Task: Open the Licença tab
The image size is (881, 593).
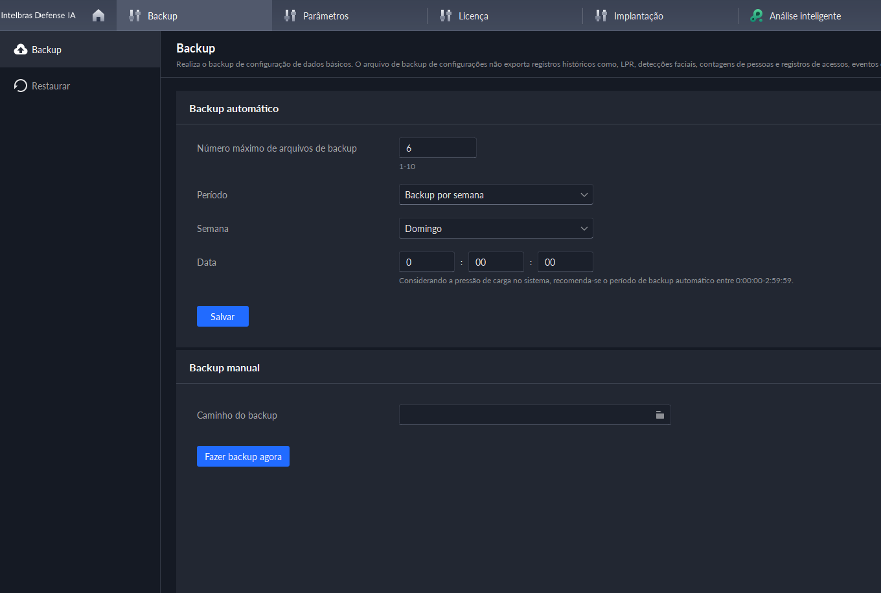Action: pos(473,16)
